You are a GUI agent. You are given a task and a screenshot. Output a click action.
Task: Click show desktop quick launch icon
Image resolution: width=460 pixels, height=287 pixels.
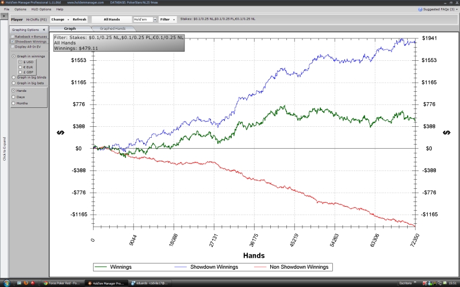coord(19,283)
